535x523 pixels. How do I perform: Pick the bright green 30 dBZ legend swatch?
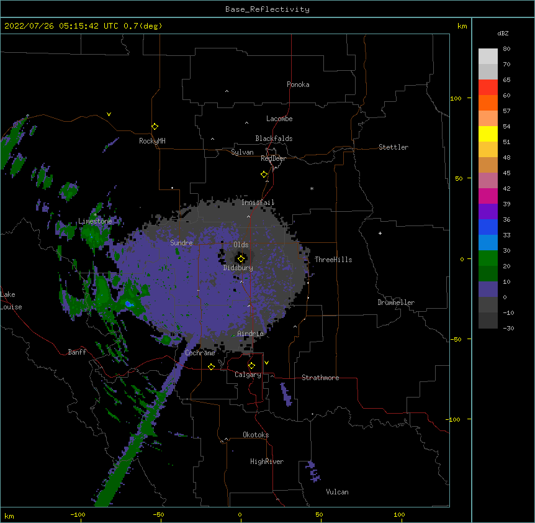[x=488, y=258]
